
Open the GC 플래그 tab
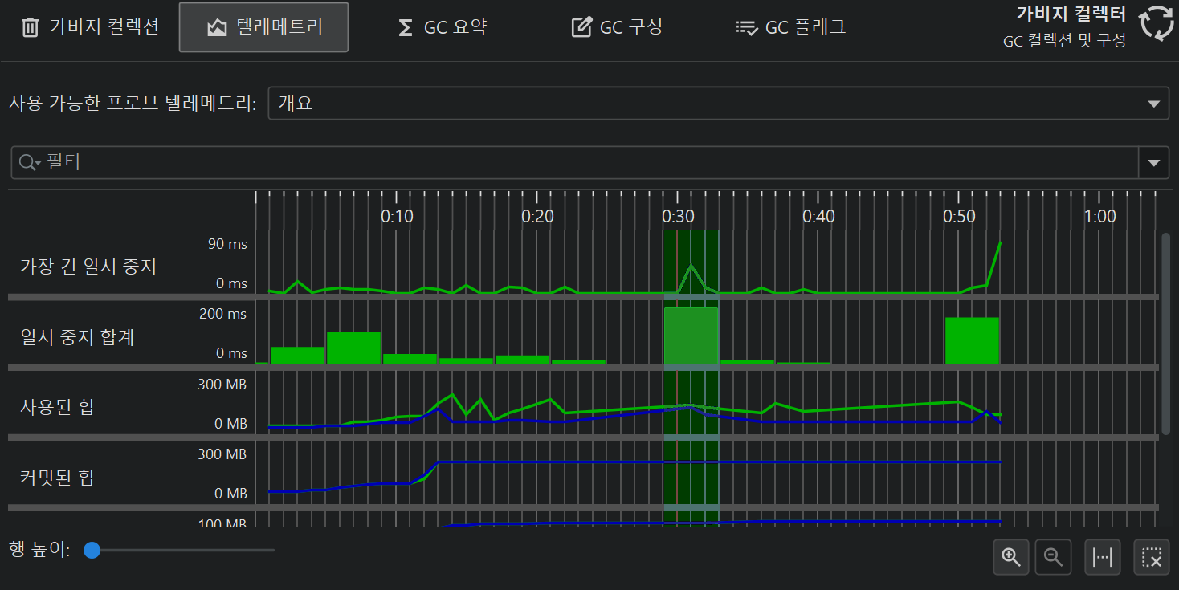tap(791, 27)
